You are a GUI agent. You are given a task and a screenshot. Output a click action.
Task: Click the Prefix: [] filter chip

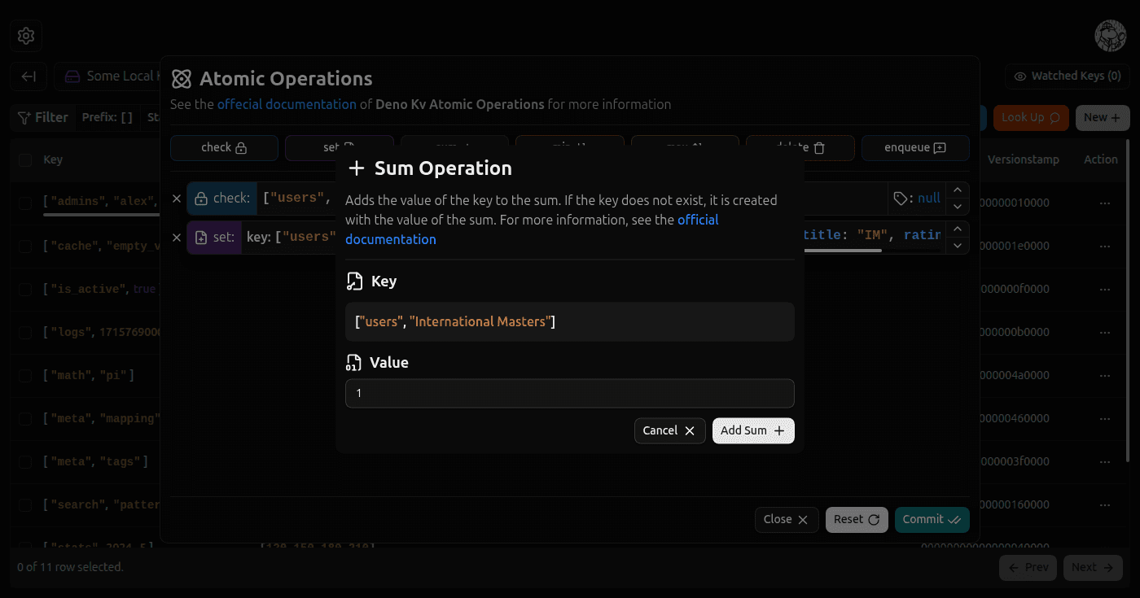(x=107, y=118)
